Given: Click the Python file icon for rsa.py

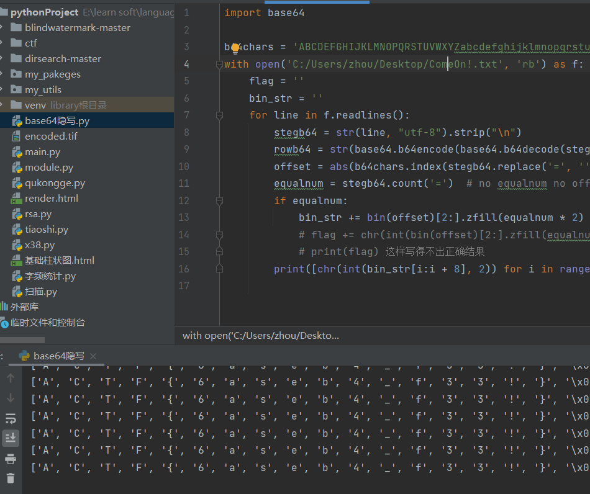Looking at the screenshot, I should click(17, 214).
